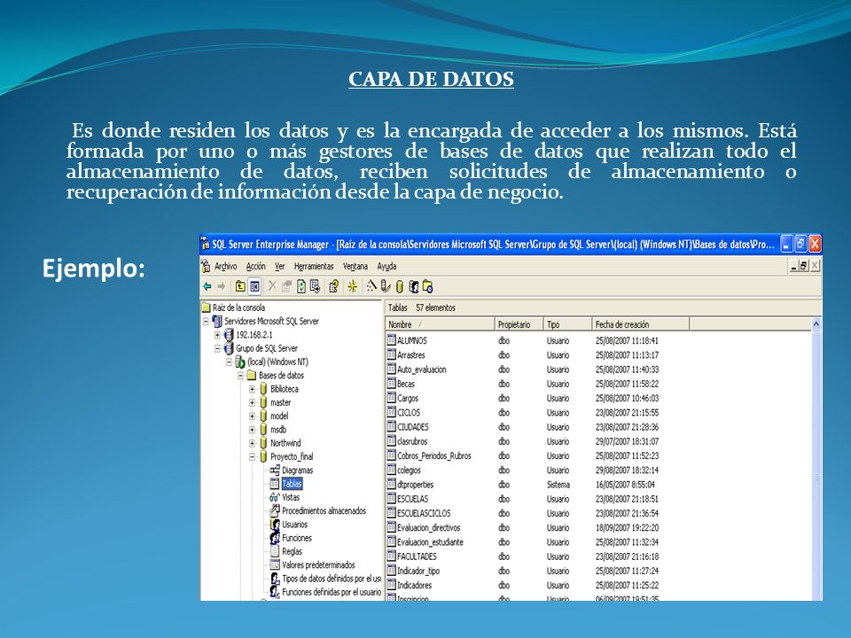
Task: Collapse the Grupo de SQL Server node
Action: click(218, 348)
